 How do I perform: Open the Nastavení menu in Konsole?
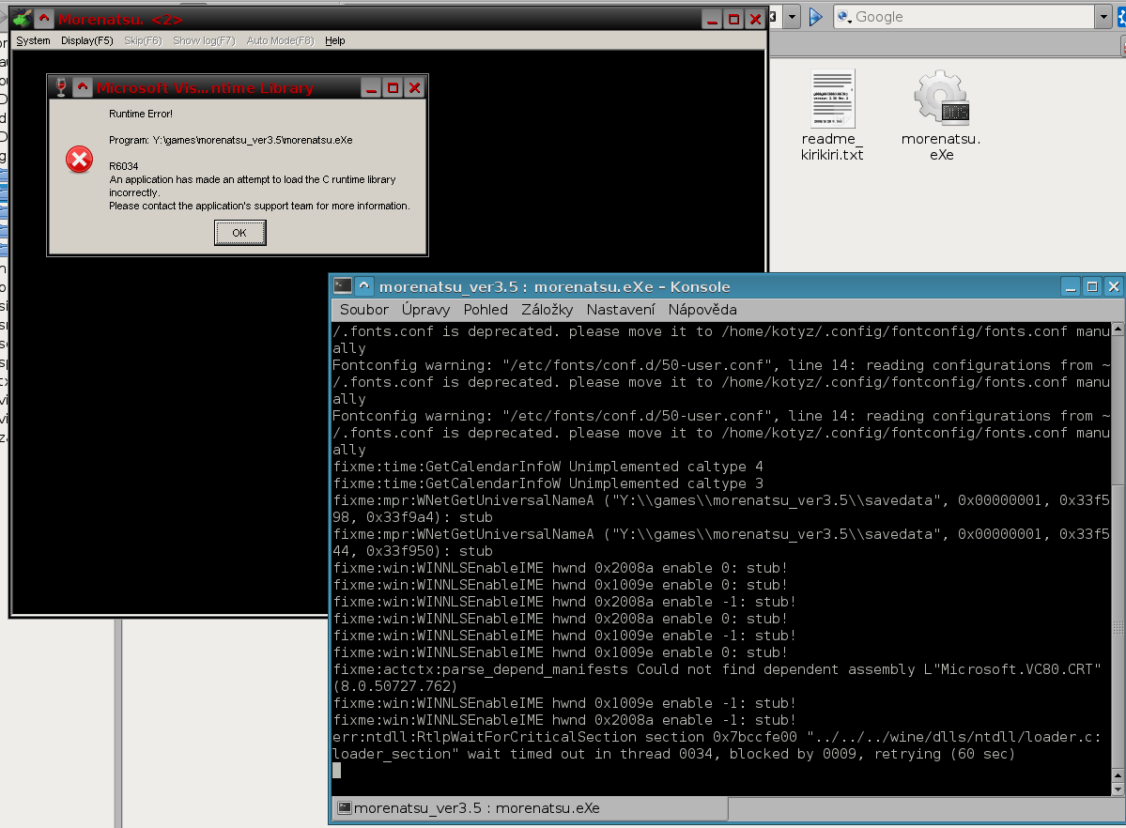[x=621, y=310]
